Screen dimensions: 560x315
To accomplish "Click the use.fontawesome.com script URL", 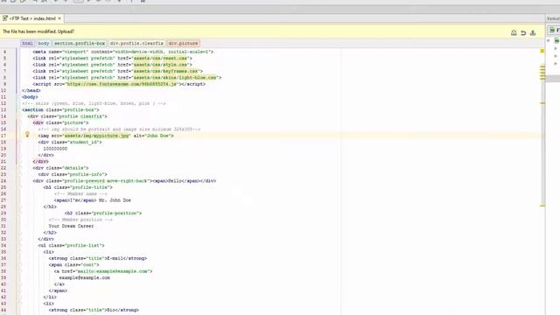I will click(122, 84).
